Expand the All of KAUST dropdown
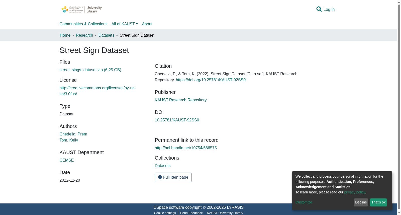This screenshot has height=215, width=401. click(x=125, y=24)
